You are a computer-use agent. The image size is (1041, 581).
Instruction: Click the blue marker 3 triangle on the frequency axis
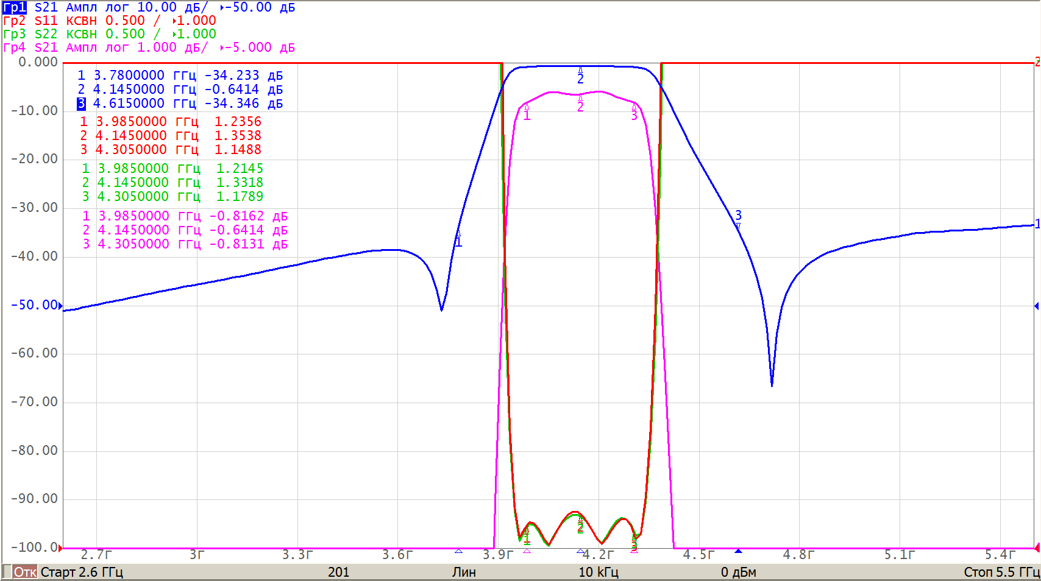coord(738,551)
